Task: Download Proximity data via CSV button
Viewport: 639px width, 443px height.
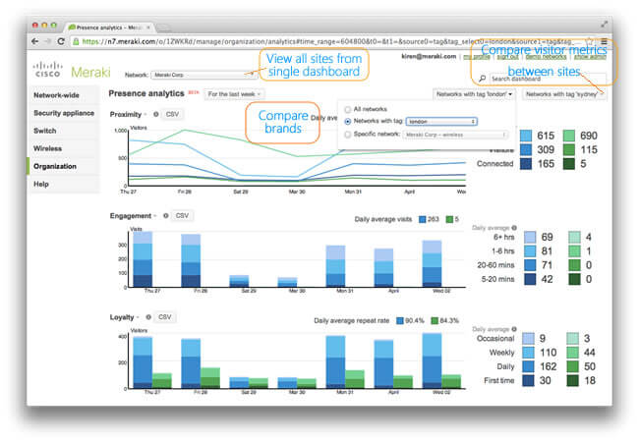Action: pos(172,114)
